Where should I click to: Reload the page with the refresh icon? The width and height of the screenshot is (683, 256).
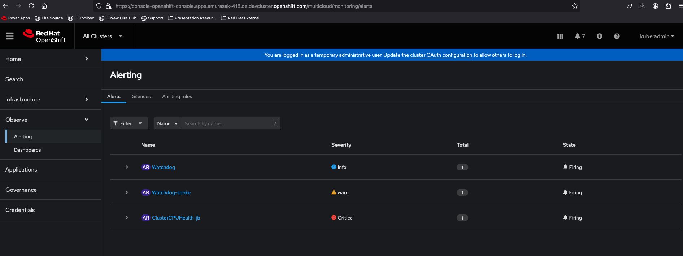coord(31,6)
